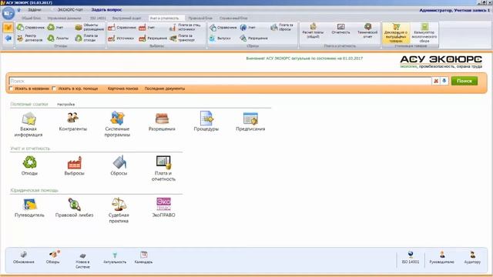Click Задать вопрос in the top bar
Screen dimensions: 493x277
(106, 10)
